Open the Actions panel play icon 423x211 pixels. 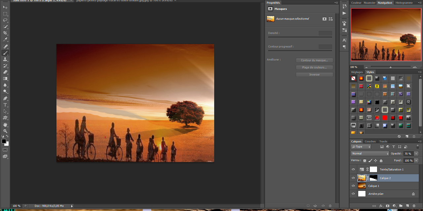(344, 13)
